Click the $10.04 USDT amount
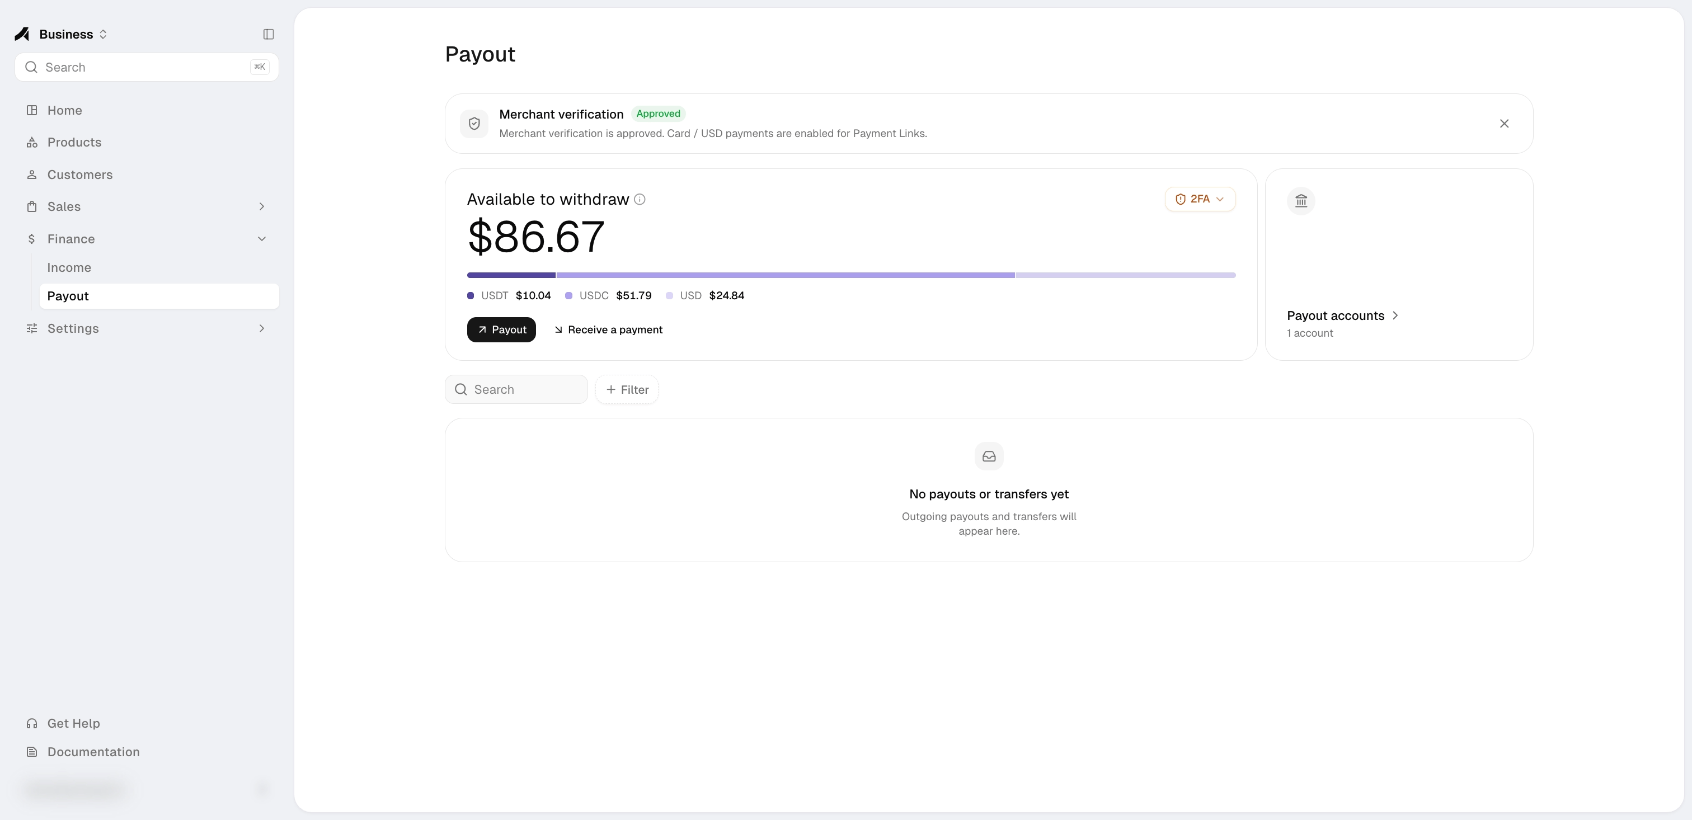Viewport: 1692px width, 820px height. pos(533,295)
